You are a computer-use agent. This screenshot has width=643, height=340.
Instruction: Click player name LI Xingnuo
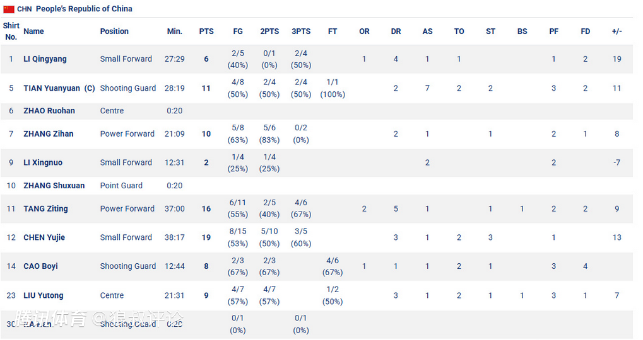tap(43, 162)
